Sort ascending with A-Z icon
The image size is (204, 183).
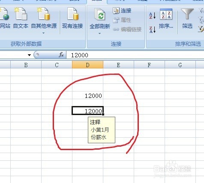(153, 15)
